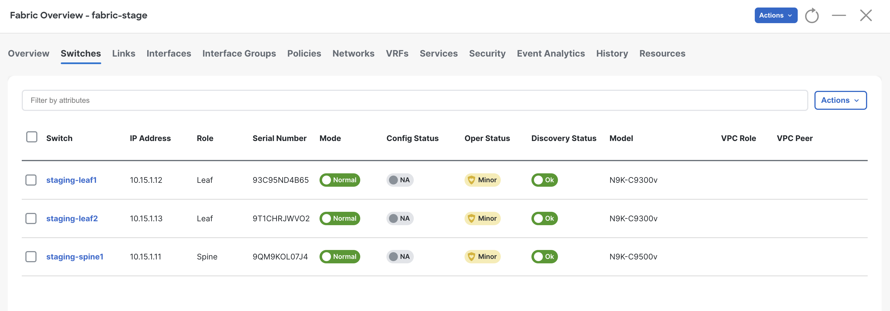Open the staging-leaf2 switch link
The image size is (890, 311).
tap(72, 218)
